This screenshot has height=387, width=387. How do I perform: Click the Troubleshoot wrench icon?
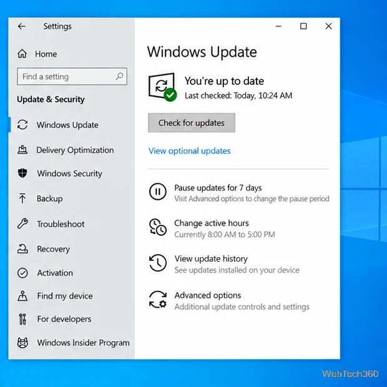22,223
